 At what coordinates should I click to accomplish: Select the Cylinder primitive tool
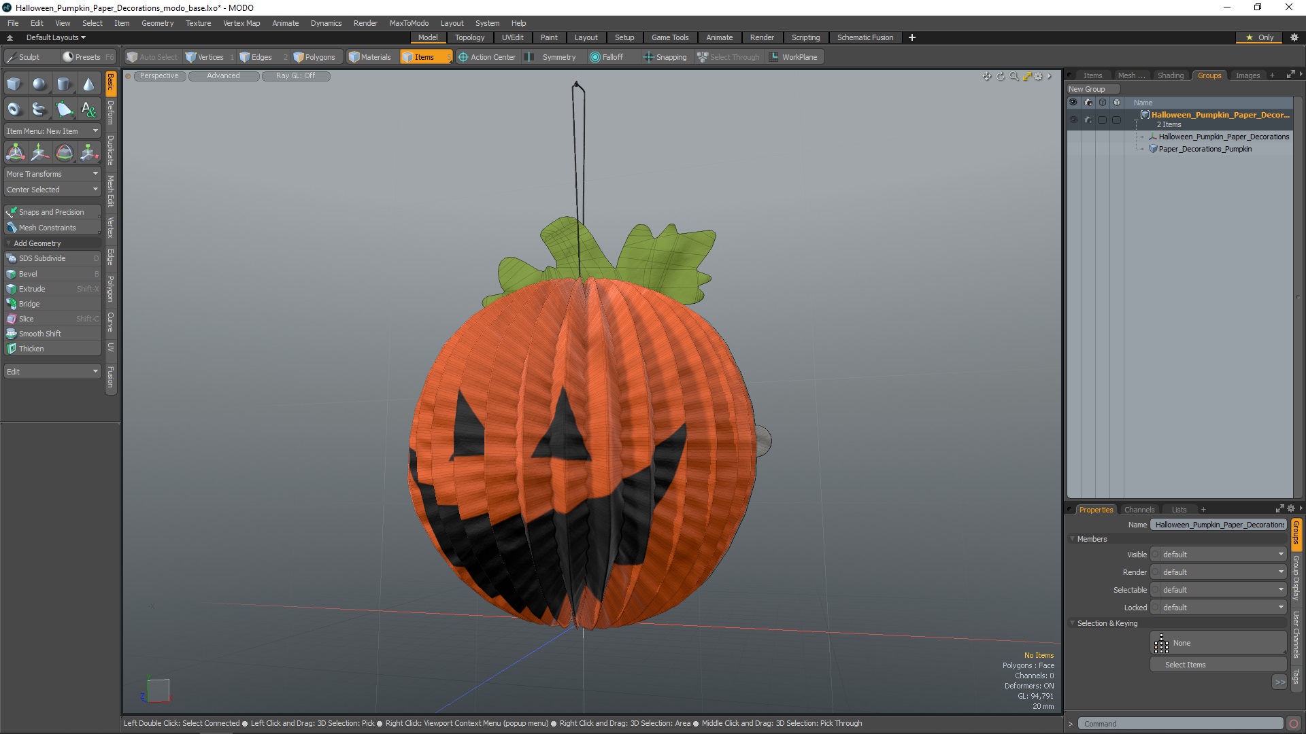pos(64,84)
